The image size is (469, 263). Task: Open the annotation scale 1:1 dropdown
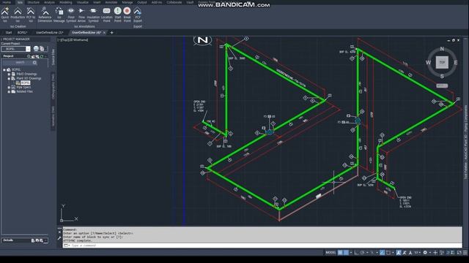pyautogui.click(x=417, y=253)
